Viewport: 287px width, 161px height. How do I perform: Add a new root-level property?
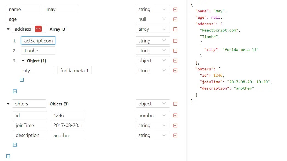(x=8, y=156)
